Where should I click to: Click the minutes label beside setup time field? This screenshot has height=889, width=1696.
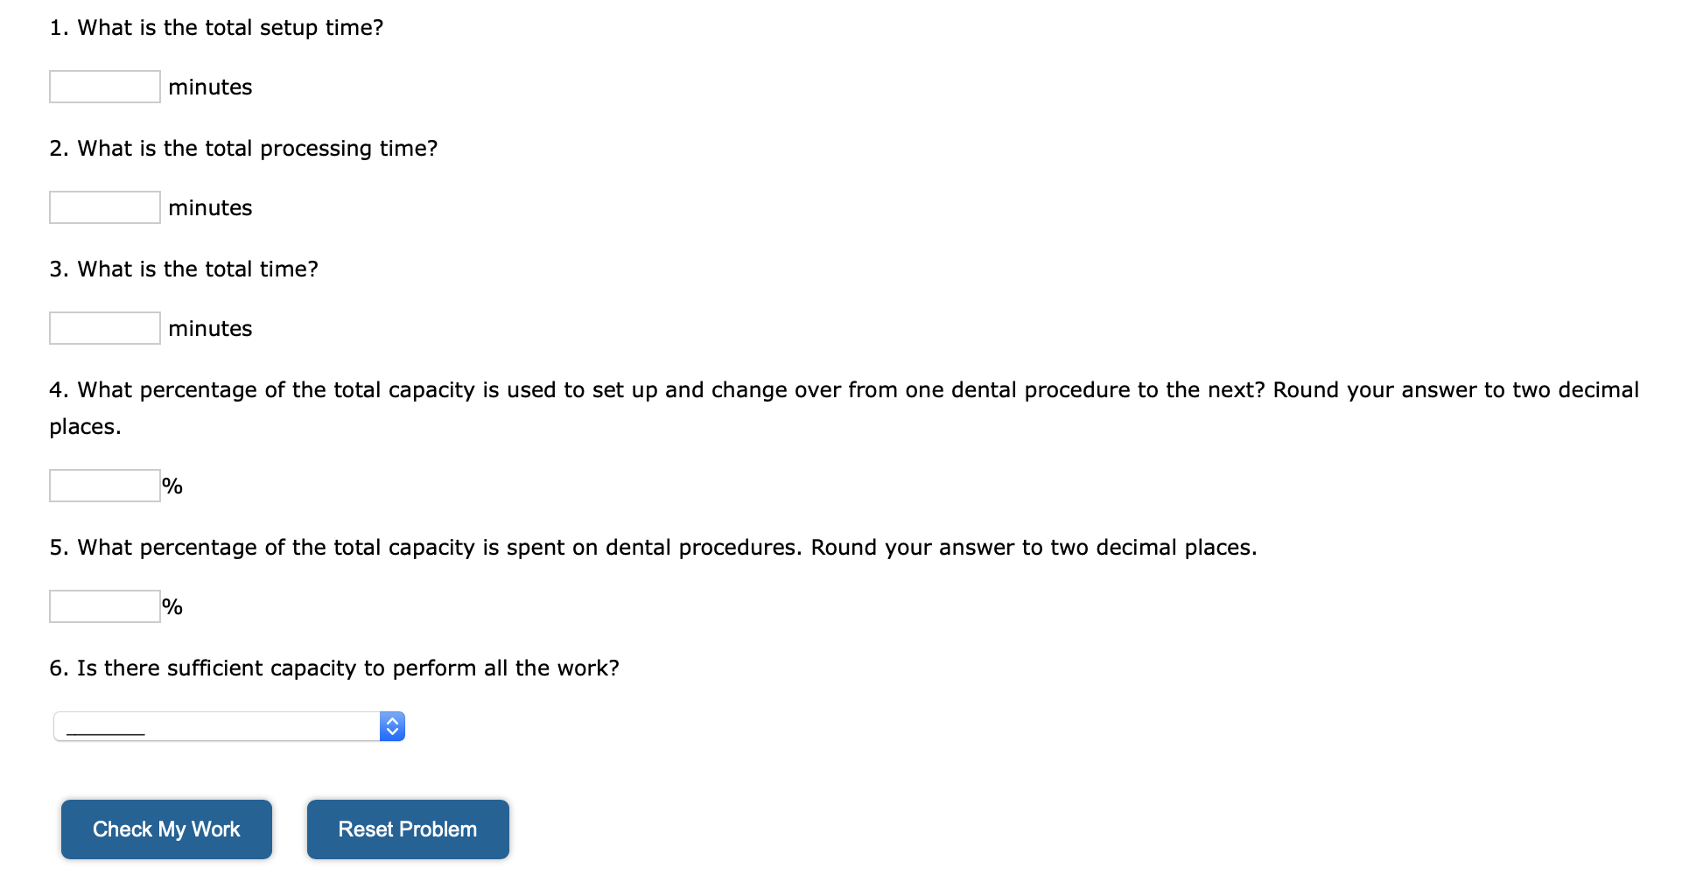210,87
